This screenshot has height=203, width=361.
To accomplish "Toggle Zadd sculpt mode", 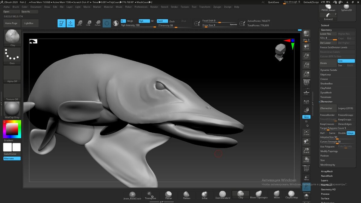I will tap(162, 21).
